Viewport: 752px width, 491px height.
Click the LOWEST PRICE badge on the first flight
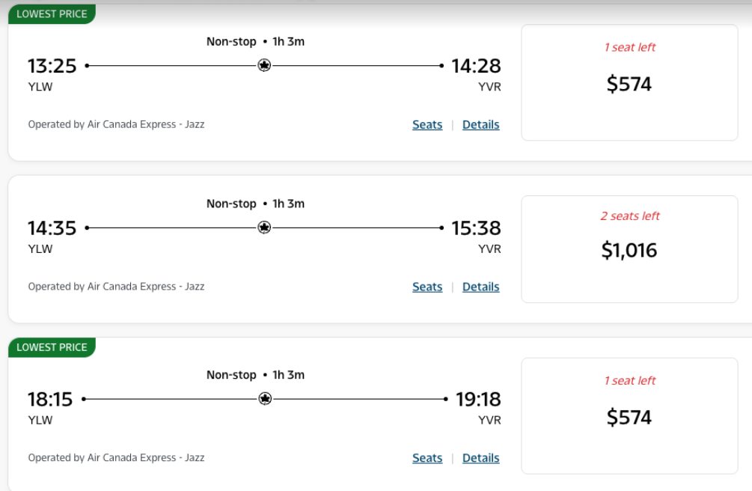(50, 13)
